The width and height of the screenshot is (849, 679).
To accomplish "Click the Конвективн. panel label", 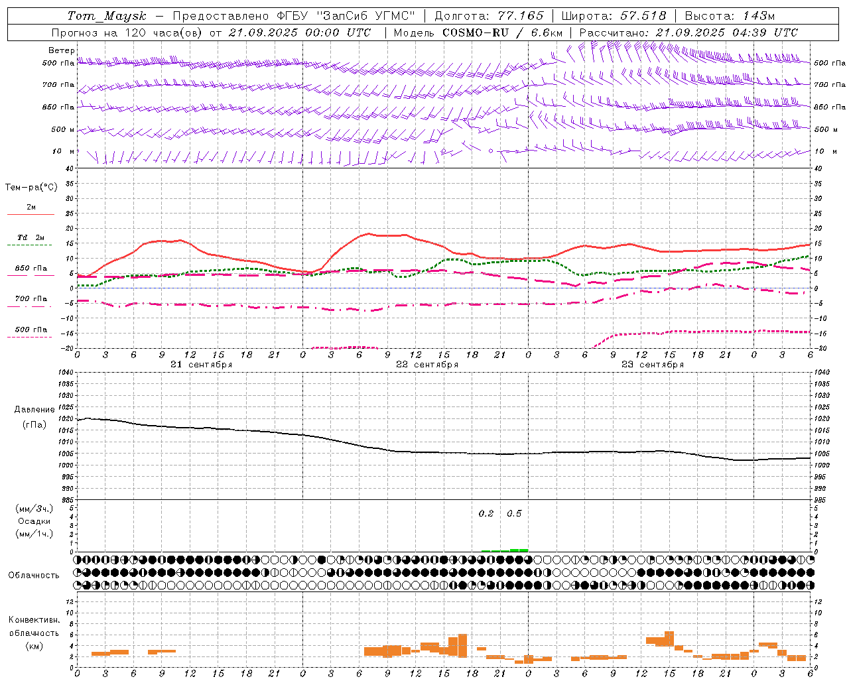I will click(34, 620).
